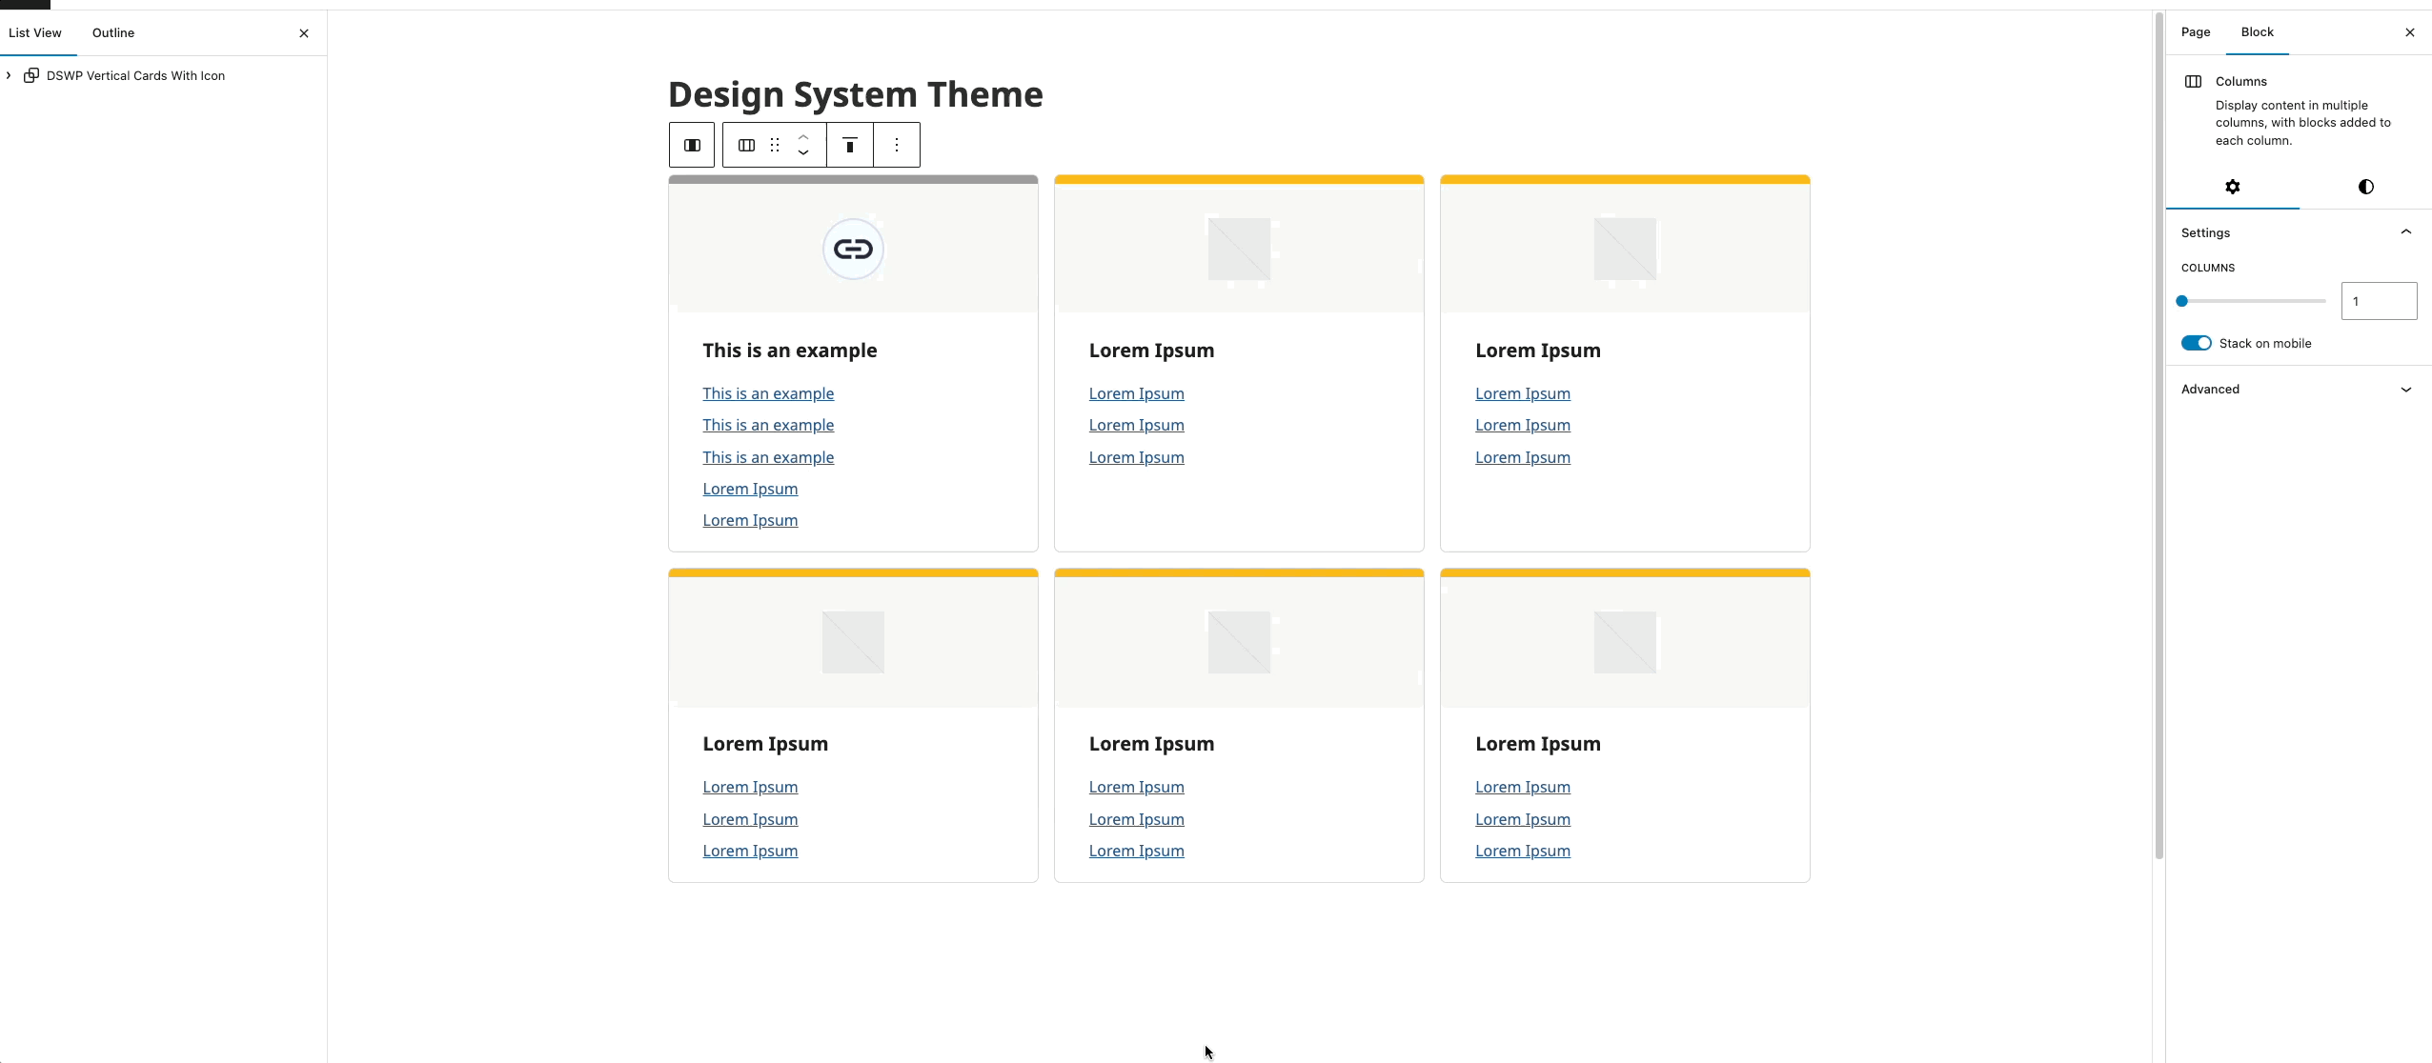Close the List View panel
Image resolution: width=2432 pixels, height=1063 pixels.
point(304,33)
